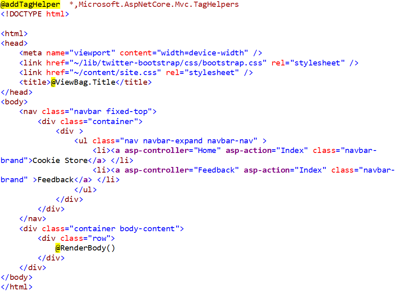The height and width of the screenshot is (291, 397).
Task: Click the Feedback anchor text
Action: 56,180
